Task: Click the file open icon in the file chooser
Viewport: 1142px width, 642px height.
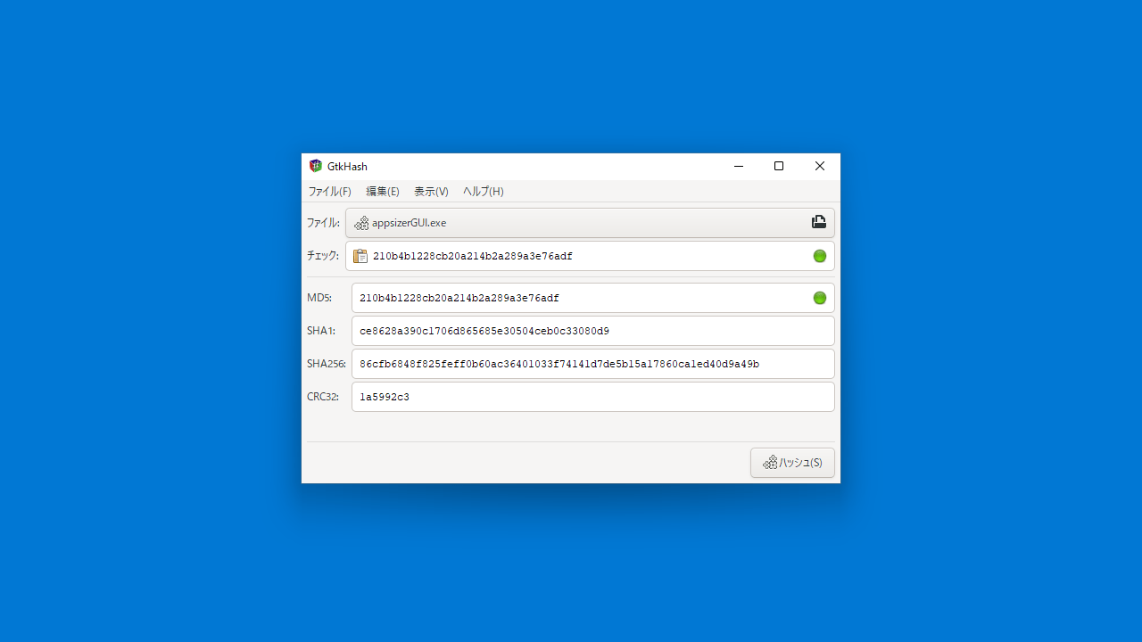Action: tap(819, 222)
